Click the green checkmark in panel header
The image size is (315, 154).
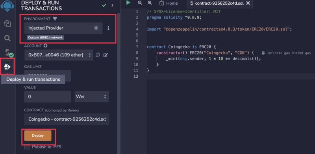(104, 5)
